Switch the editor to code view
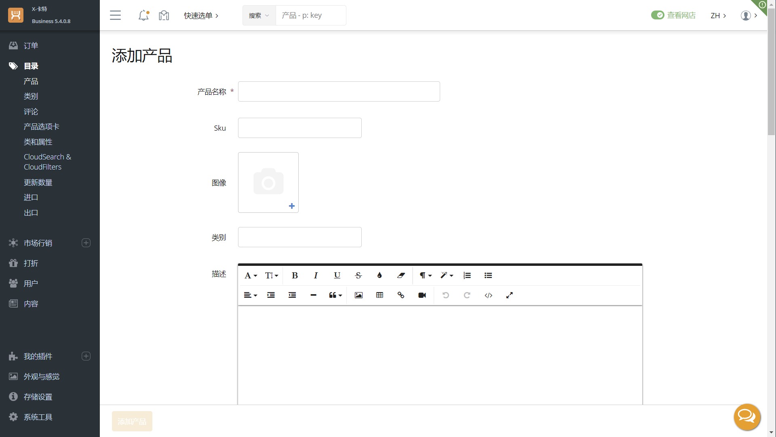776x437 pixels. point(488,295)
